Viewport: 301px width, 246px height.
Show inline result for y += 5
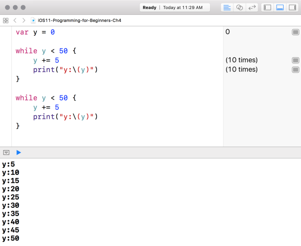coord(296,60)
